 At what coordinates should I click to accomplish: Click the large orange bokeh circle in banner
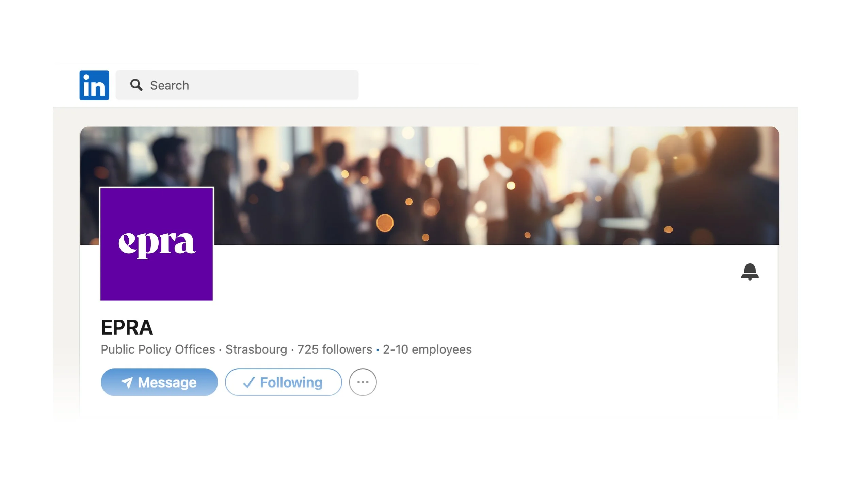[x=385, y=223]
